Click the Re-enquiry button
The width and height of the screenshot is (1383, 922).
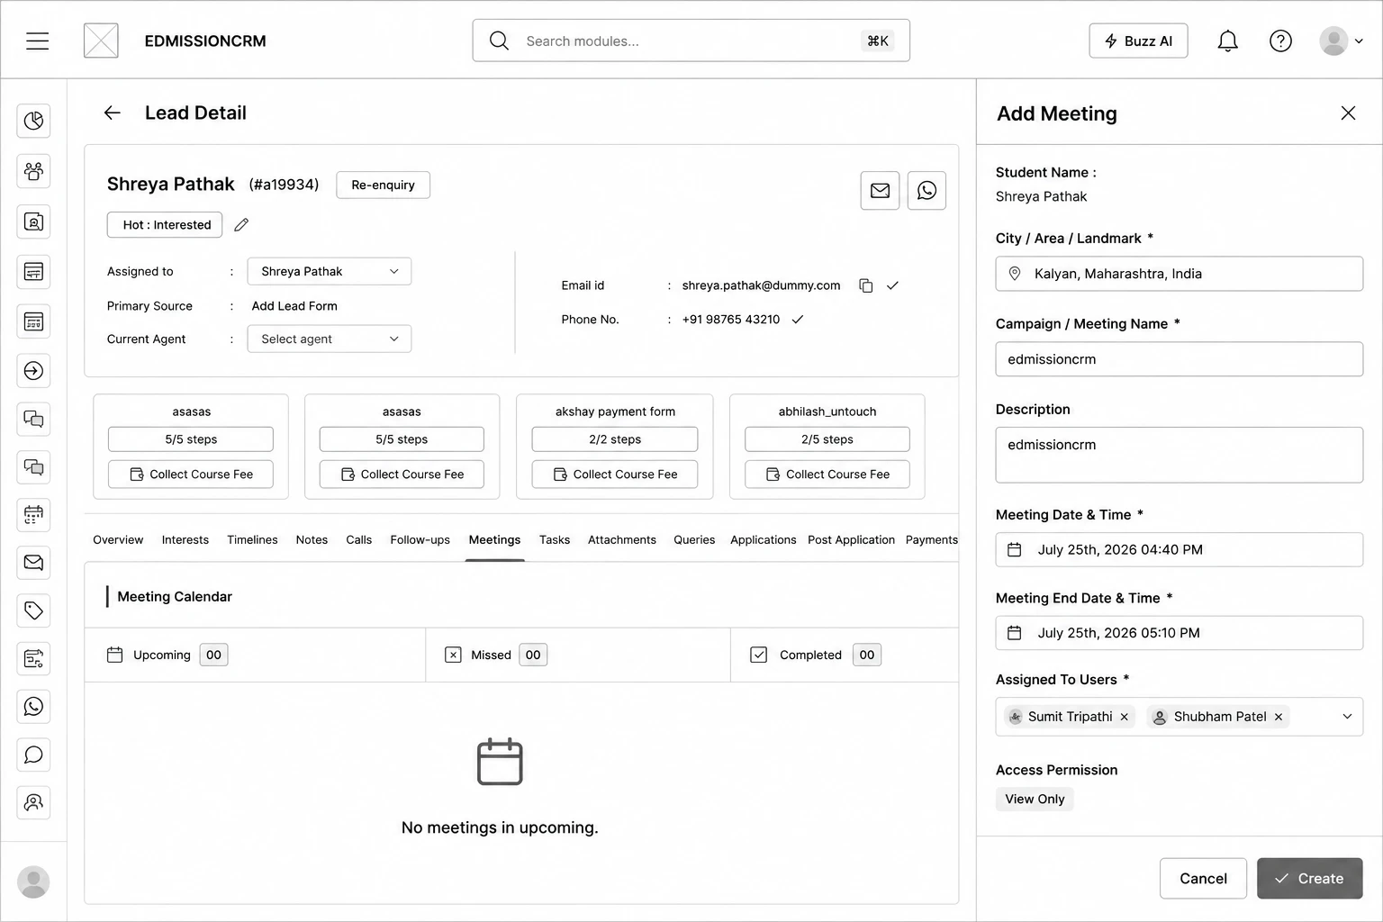click(x=384, y=185)
